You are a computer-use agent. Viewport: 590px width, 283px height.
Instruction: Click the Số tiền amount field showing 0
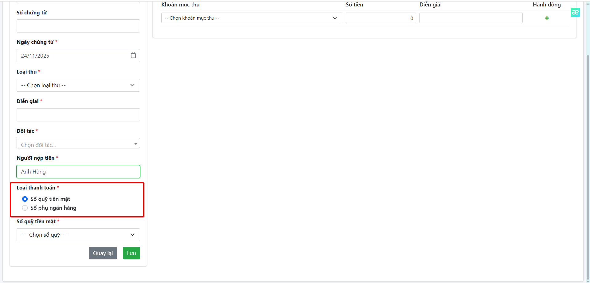(x=380, y=18)
